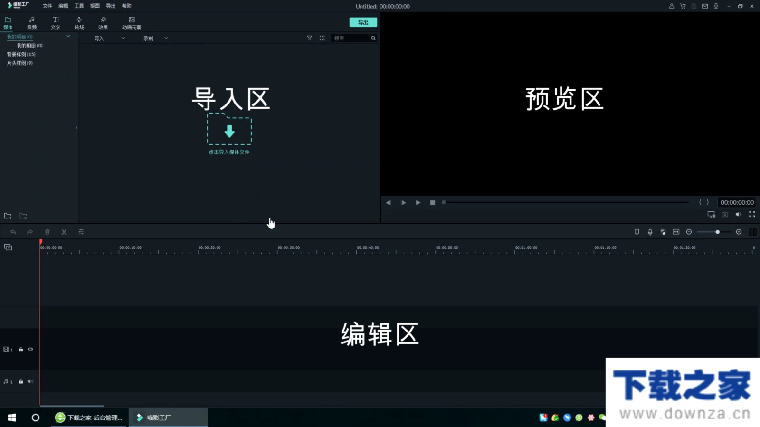
Task: Click the preview timecode 00:00:00:00
Action: click(x=737, y=202)
